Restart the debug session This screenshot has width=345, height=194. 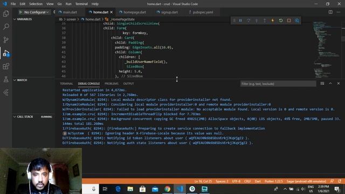click(x=281, y=20)
